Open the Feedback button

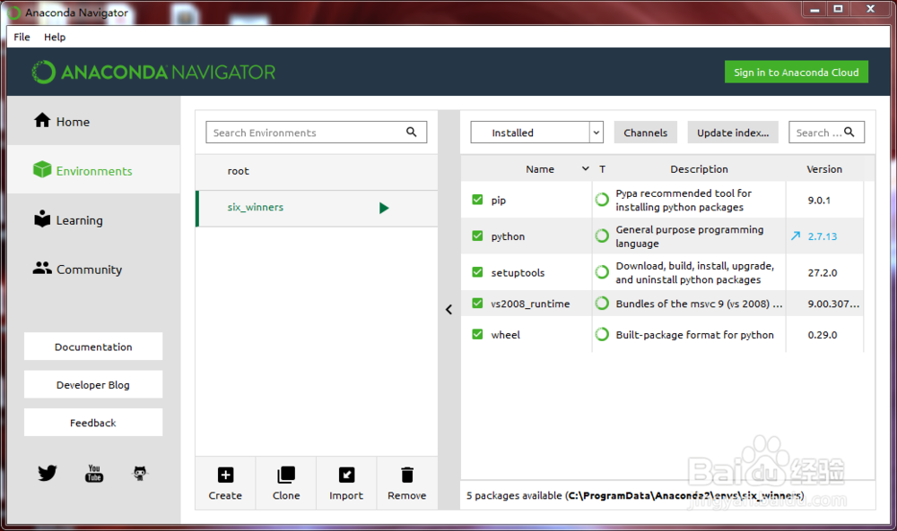[x=93, y=423]
